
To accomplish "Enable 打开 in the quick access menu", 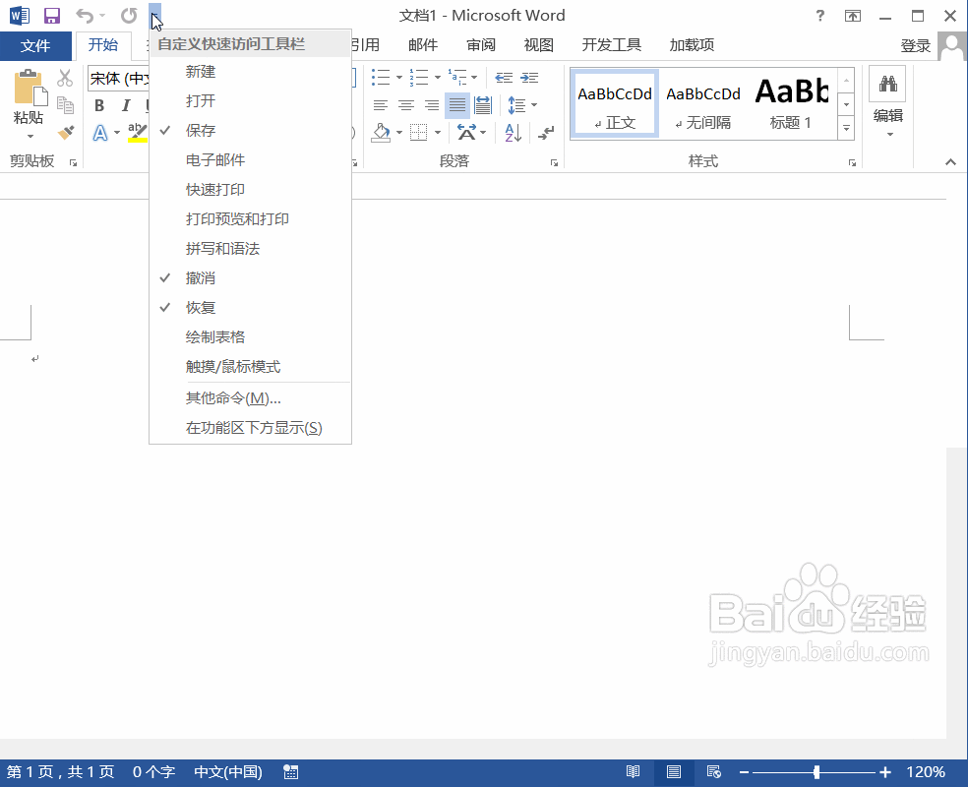I will coord(251,100).
